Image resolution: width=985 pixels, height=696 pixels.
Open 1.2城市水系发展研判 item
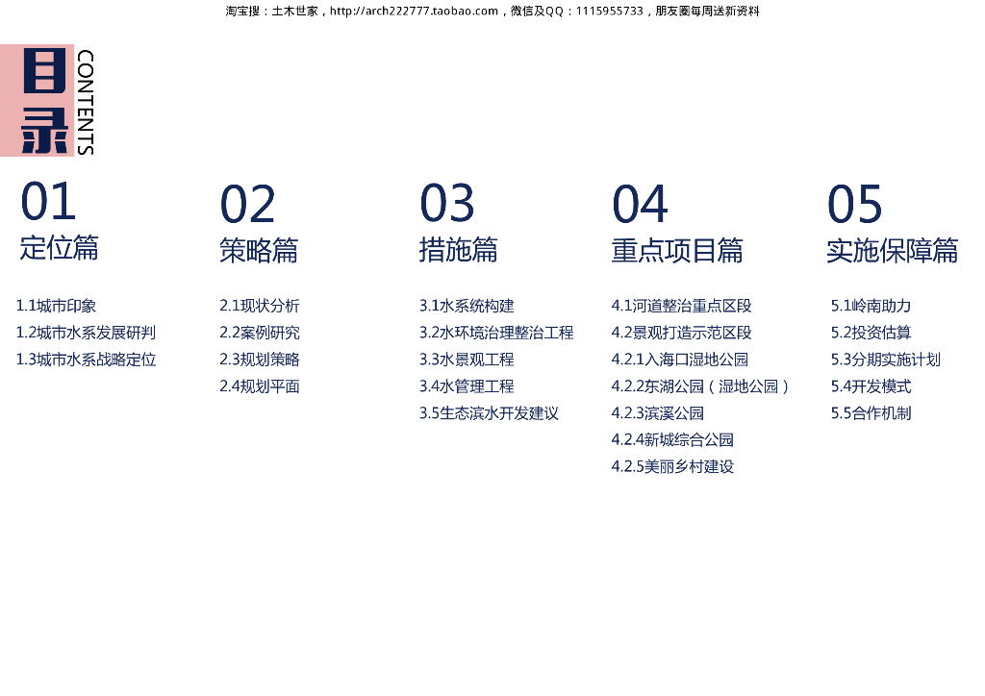[86, 334]
